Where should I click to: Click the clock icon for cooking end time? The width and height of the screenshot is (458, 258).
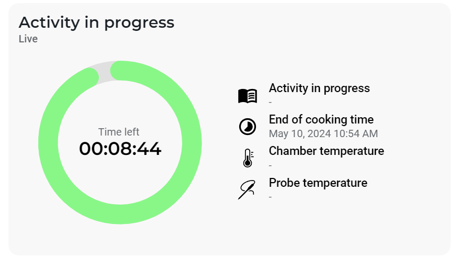click(x=247, y=127)
